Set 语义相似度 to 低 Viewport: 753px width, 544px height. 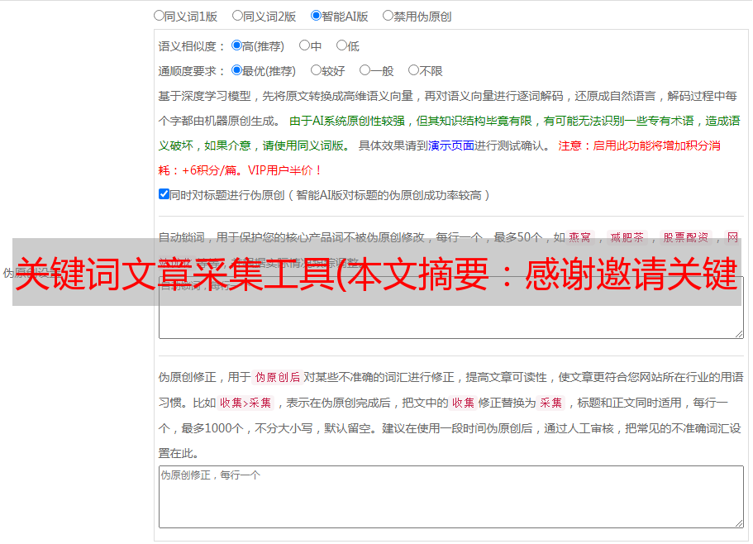click(341, 45)
